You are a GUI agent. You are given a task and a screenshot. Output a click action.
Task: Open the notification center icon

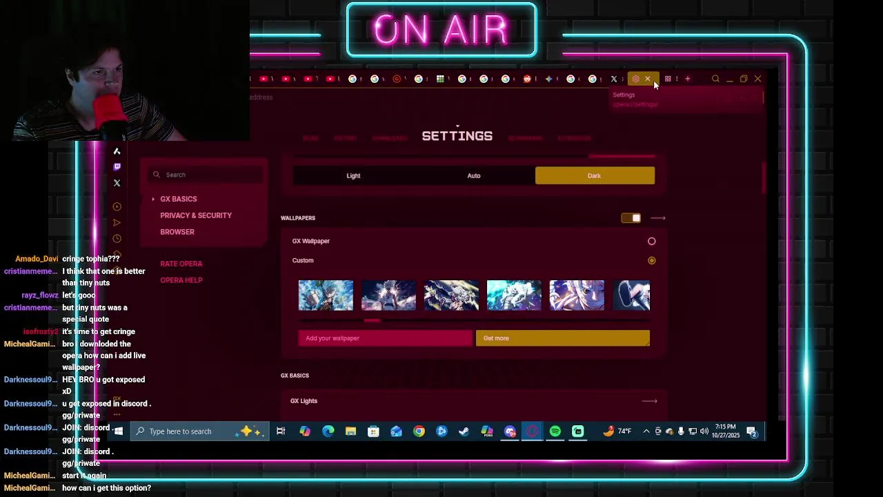point(752,432)
